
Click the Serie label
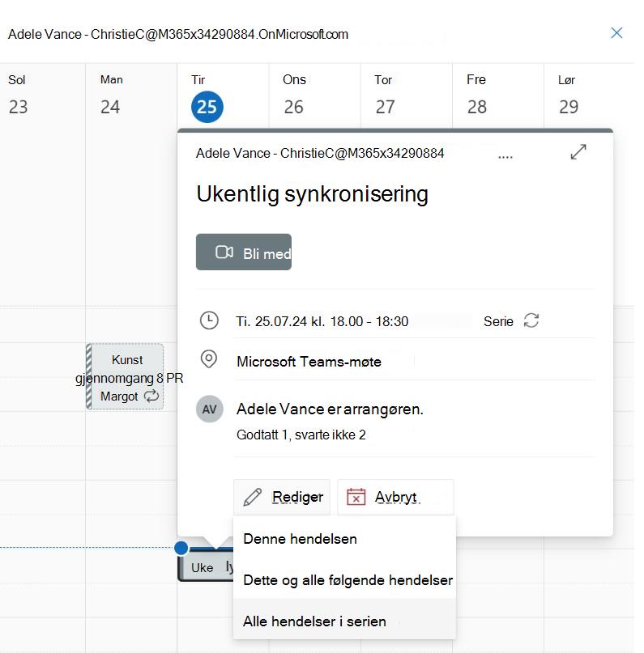pos(498,321)
